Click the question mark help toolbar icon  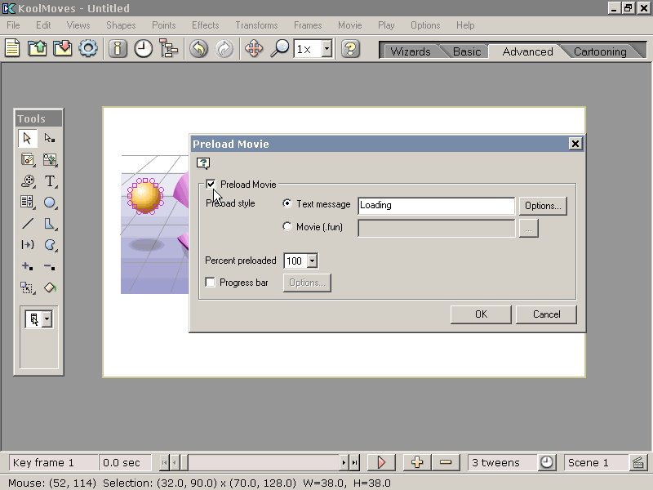[x=350, y=49]
